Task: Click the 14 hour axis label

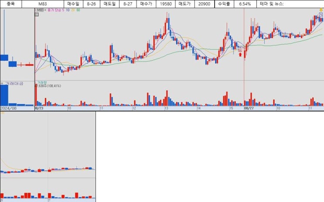Action: [x=199, y=108]
